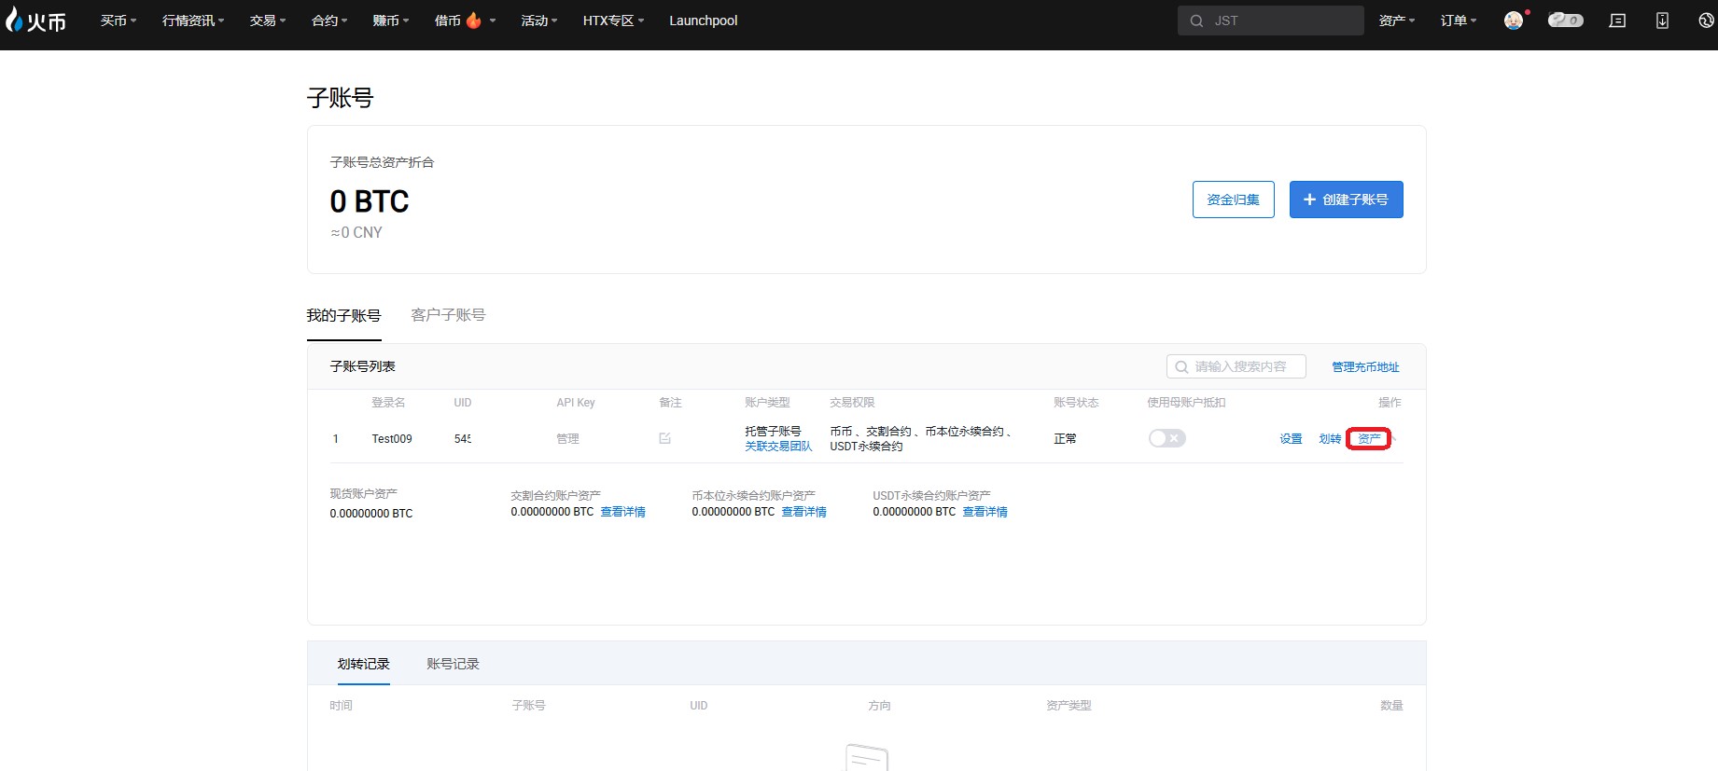Toggle 使用母账户抵扣 switch for Test009
The image size is (1718, 771).
click(x=1166, y=438)
